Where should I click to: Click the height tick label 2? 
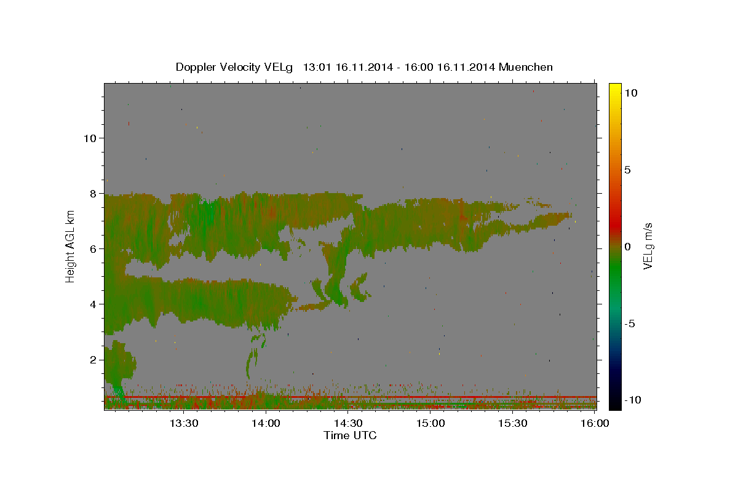(92, 359)
